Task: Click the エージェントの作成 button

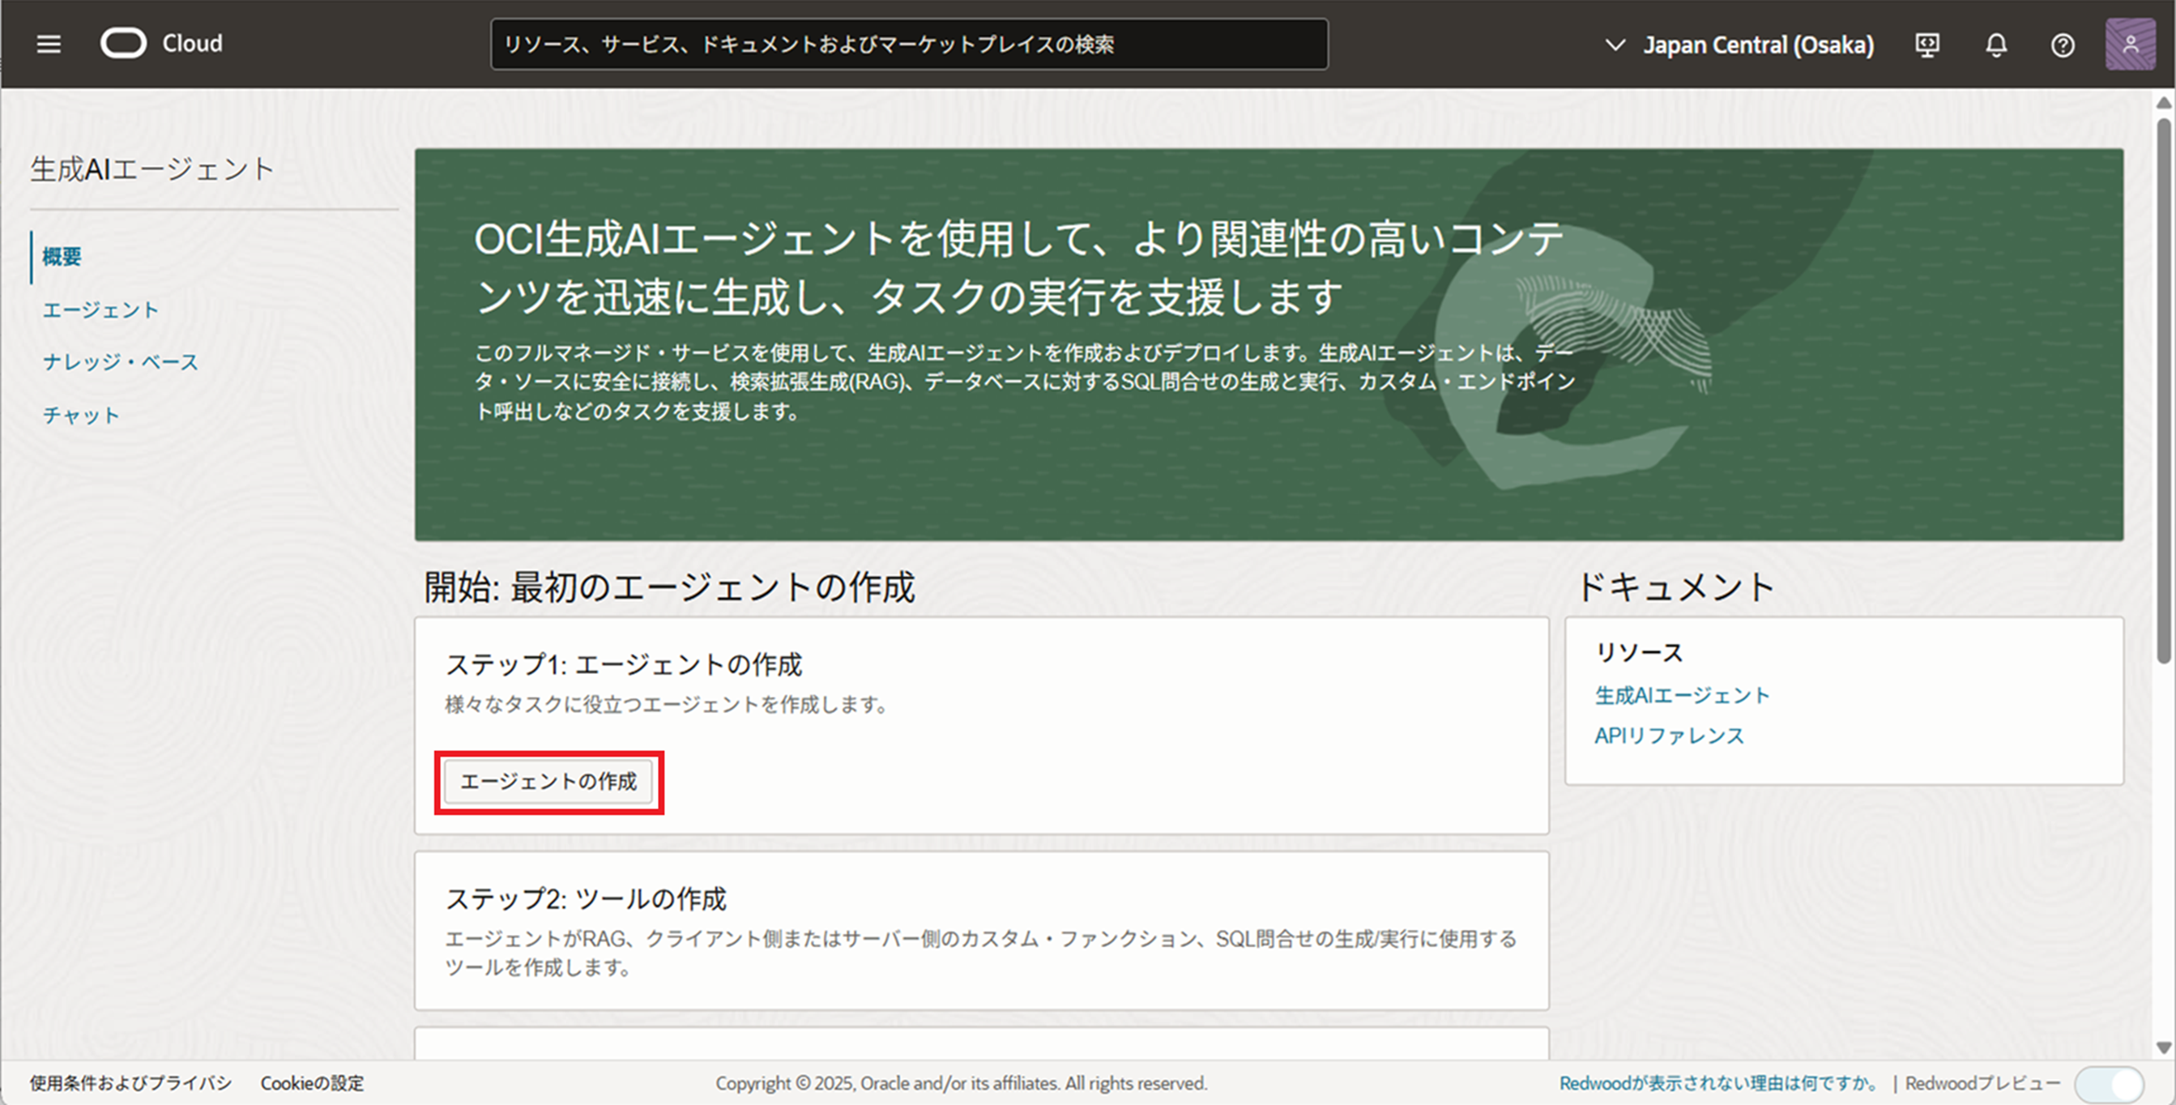Action: pyautogui.click(x=548, y=782)
